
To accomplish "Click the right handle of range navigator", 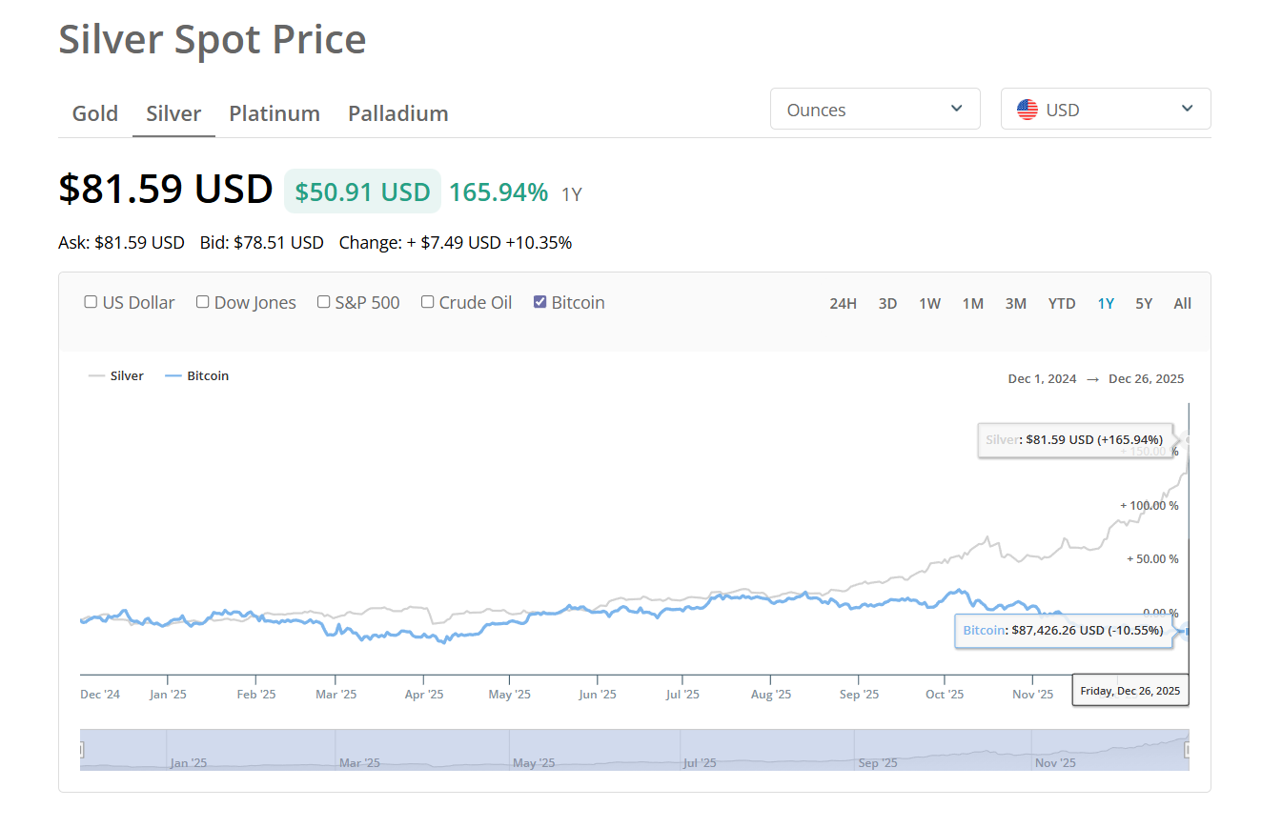I will (x=1188, y=751).
